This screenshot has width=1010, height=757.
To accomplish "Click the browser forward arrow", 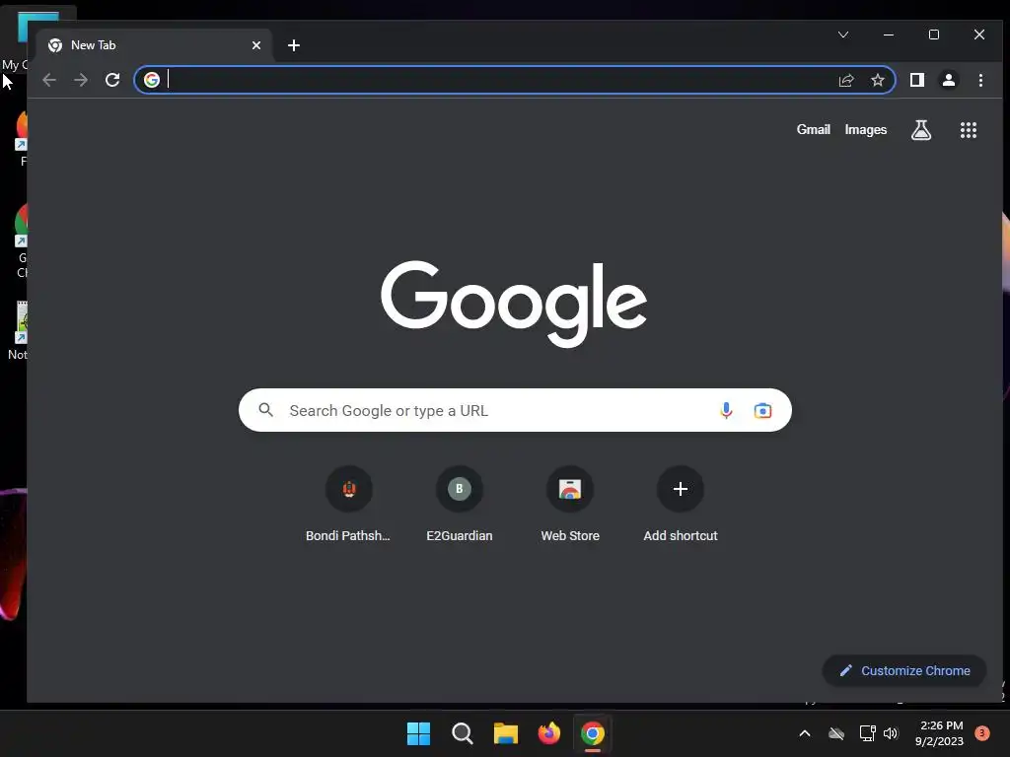I will point(81,80).
